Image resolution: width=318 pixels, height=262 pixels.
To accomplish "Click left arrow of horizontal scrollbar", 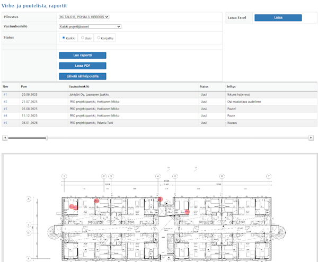I will [x=5, y=138].
